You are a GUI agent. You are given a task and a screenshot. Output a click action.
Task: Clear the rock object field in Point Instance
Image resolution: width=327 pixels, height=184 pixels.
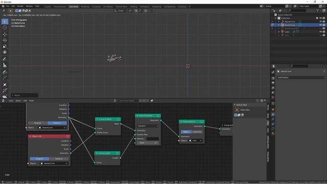pos(201,141)
